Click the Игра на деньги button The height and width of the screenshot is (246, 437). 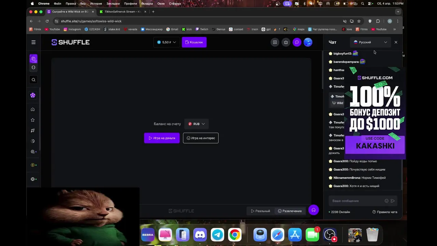(x=162, y=138)
